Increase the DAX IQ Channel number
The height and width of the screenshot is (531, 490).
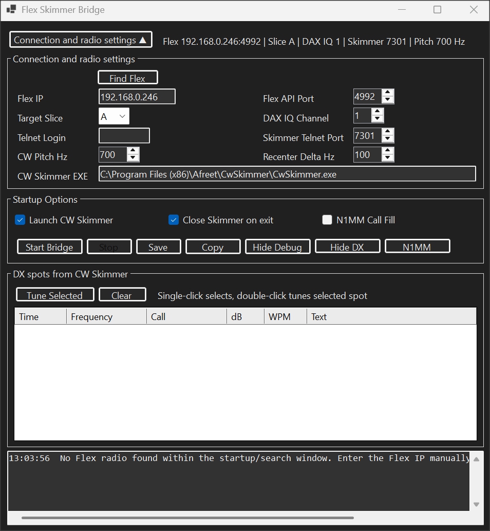pyautogui.click(x=378, y=112)
